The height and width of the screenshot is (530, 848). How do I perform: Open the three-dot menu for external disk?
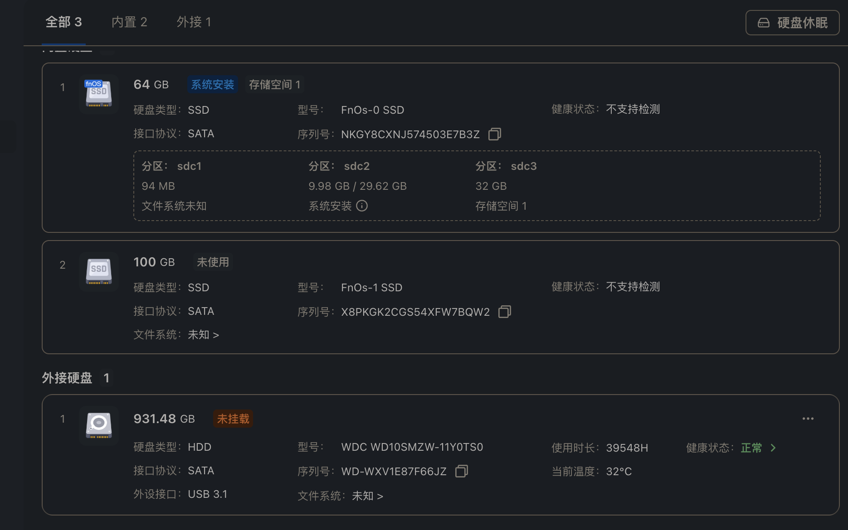tap(808, 419)
